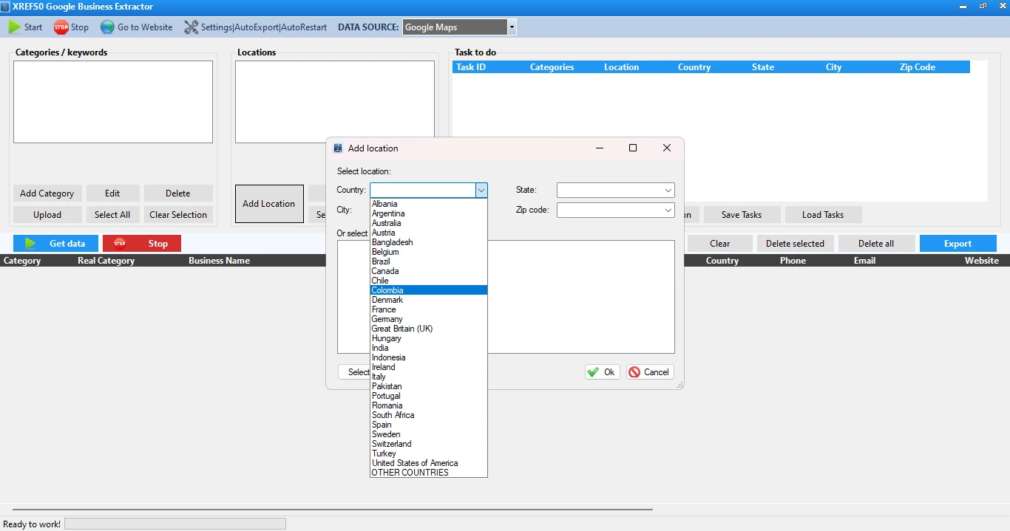The image size is (1010, 531).
Task: Pick Bangladesh from the dropdown list
Action: pos(428,242)
